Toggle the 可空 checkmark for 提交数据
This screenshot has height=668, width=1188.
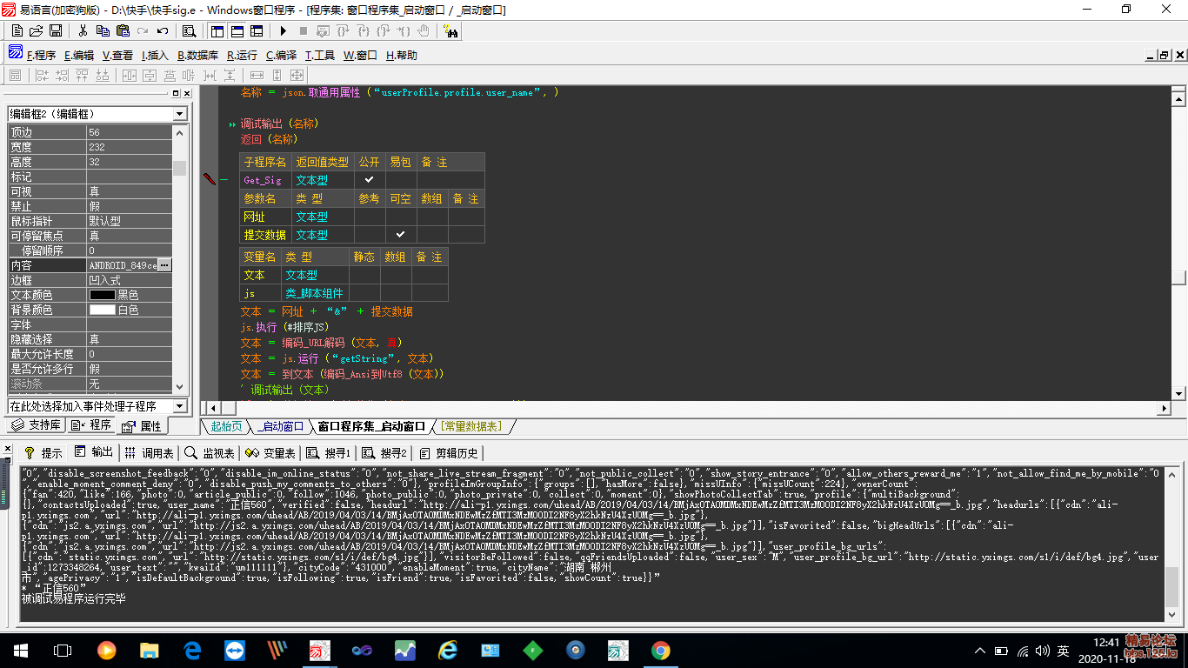coord(400,235)
